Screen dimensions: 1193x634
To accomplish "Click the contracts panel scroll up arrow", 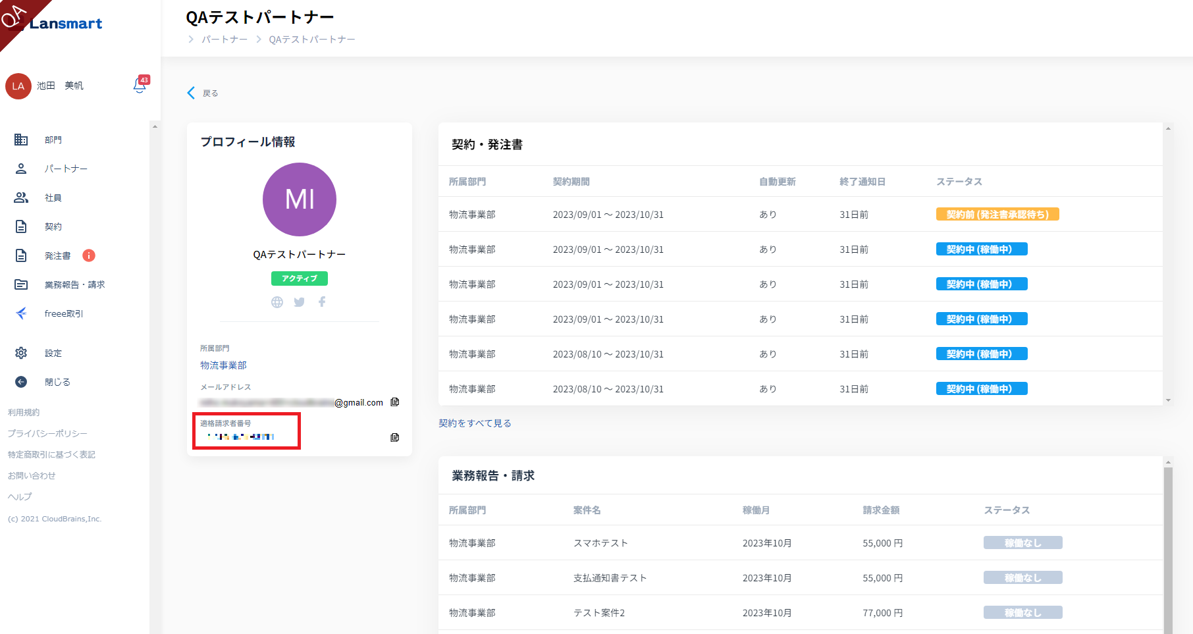I will pos(1168,128).
